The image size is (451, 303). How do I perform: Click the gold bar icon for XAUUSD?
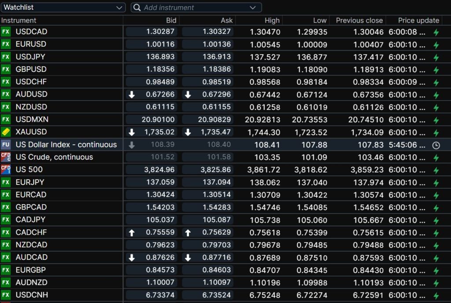tap(6, 132)
